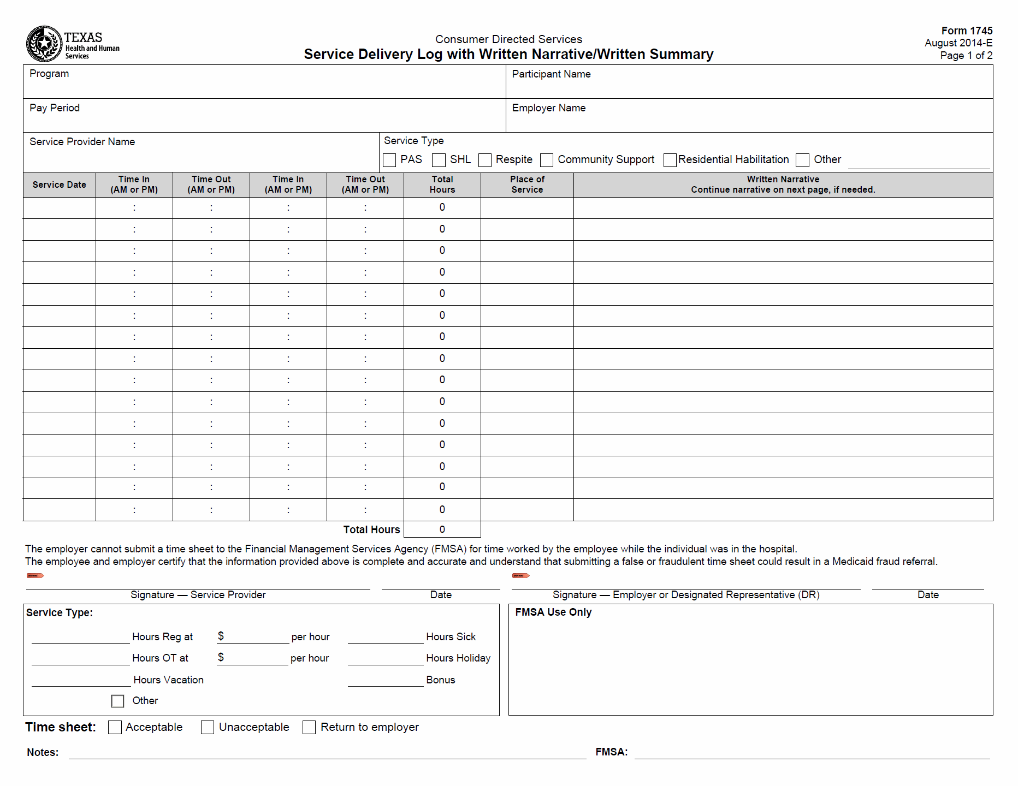Viewport: 1018px width, 786px height.
Task: Check the Residential Habilitation box
Action: click(x=670, y=160)
